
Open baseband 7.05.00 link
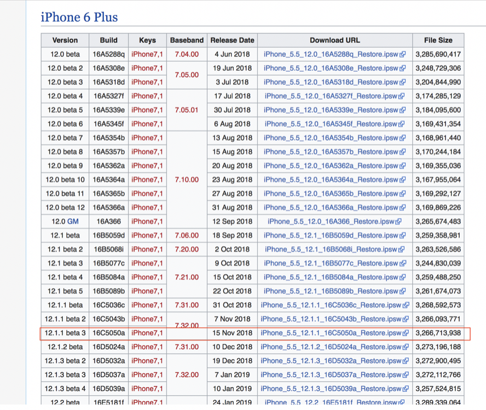click(187, 75)
